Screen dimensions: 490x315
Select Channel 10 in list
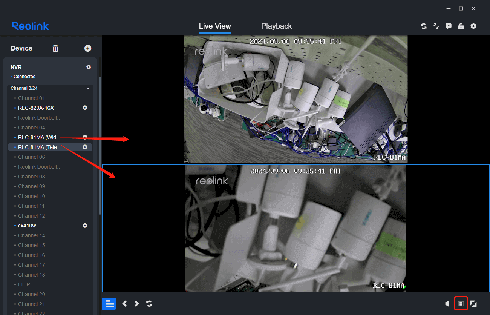click(31, 196)
